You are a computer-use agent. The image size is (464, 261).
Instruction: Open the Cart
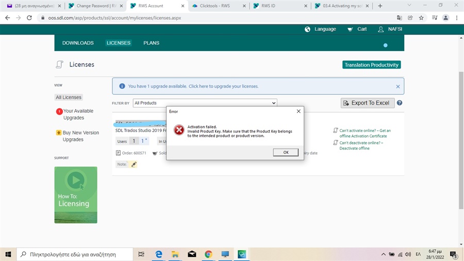(x=357, y=29)
